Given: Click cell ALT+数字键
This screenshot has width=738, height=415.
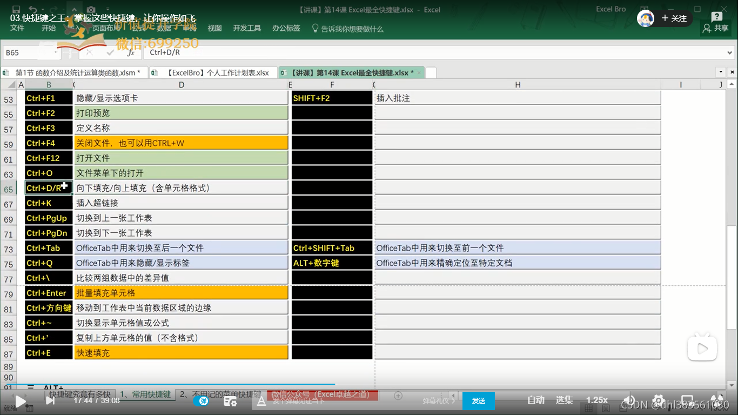Looking at the screenshot, I should point(332,263).
